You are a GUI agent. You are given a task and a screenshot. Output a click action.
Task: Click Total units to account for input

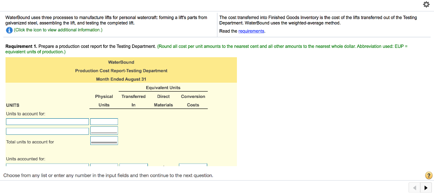[x=104, y=140]
